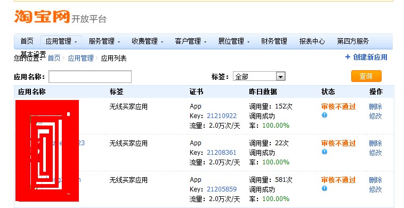The height and width of the screenshot is (208, 404).
Task: Open the 第四方服务 menu item
Action: point(353,41)
